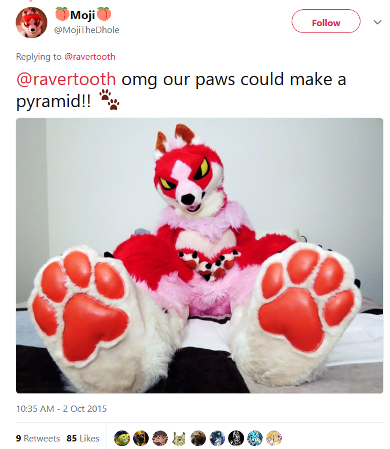Click the green frog liker avatar

pos(122,438)
